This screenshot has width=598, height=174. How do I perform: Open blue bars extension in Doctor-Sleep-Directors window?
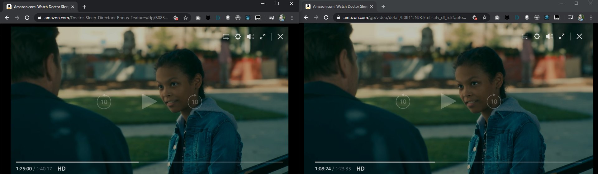point(218,18)
